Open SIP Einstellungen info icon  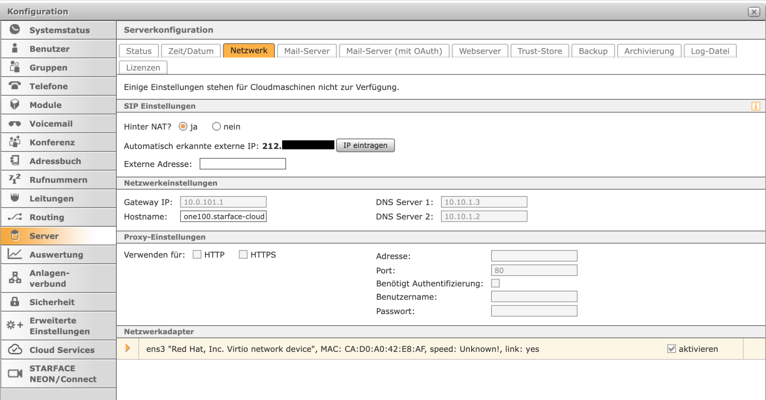click(x=756, y=106)
